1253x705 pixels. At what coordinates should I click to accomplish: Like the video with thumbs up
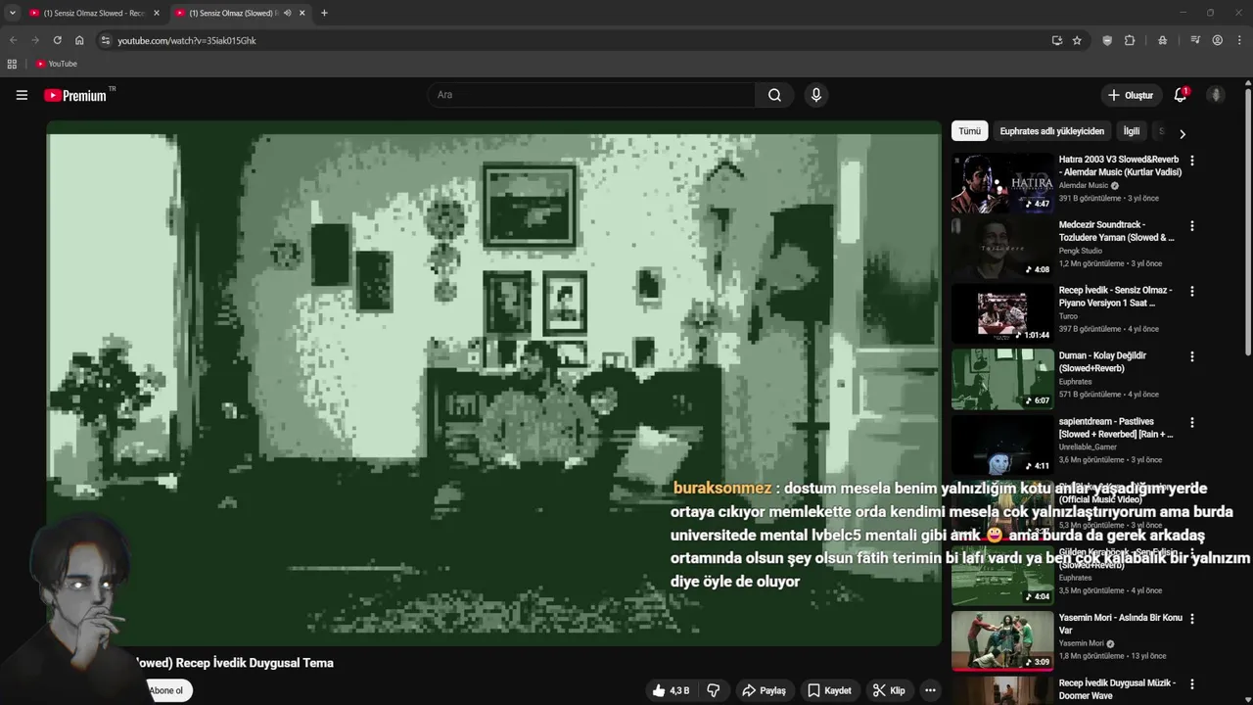(x=671, y=690)
